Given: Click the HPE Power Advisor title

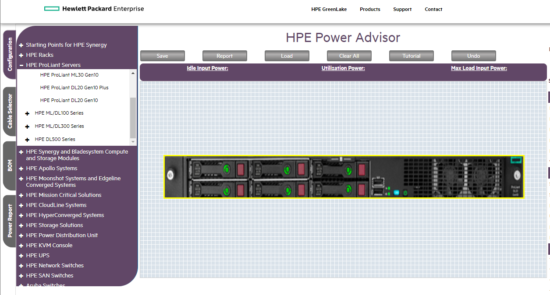Looking at the screenshot, I should [x=343, y=38].
